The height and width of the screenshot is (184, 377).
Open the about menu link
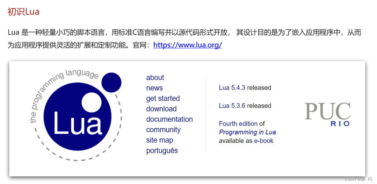(x=155, y=78)
